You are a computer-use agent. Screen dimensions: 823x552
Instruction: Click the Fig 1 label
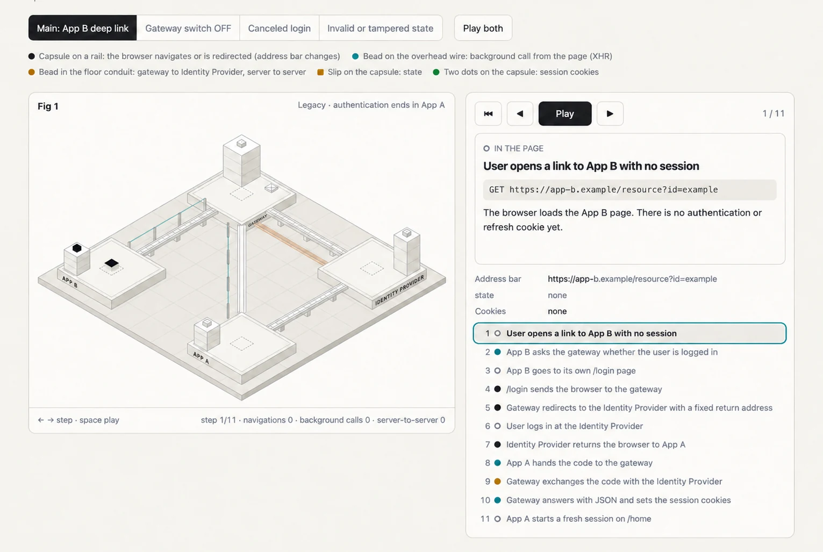pyautogui.click(x=48, y=106)
